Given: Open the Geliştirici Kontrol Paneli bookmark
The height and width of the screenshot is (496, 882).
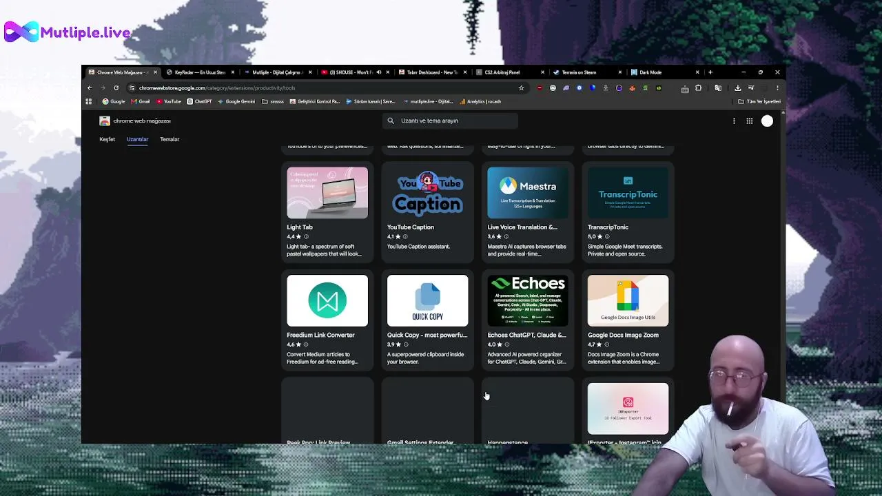Looking at the screenshot, I should pyautogui.click(x=315, y=101).
